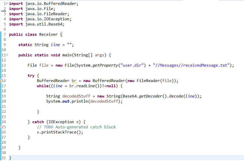Click the getProperty call on line 13

point(105,65)
